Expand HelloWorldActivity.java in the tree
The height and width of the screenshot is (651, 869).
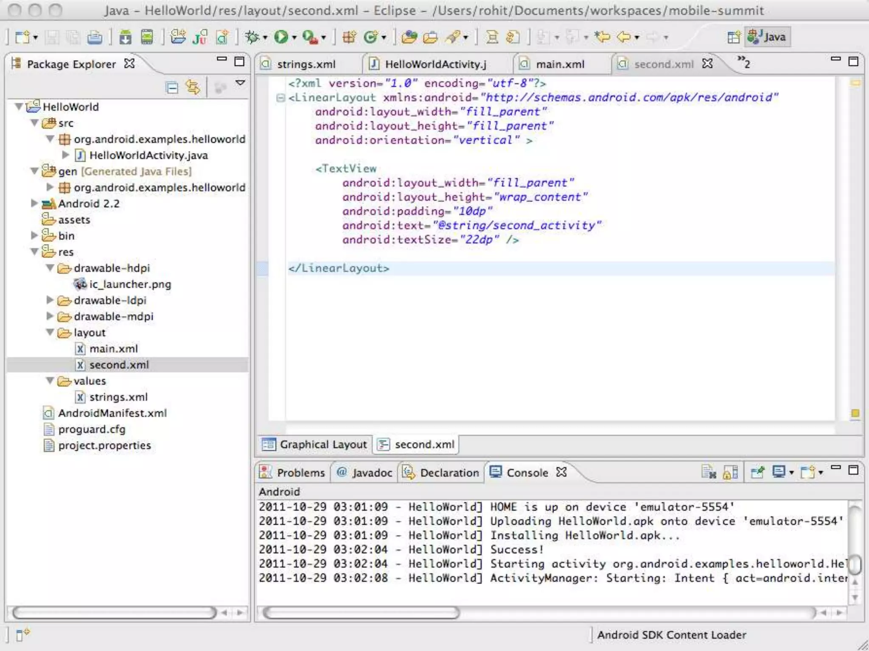tap(66, 155)
